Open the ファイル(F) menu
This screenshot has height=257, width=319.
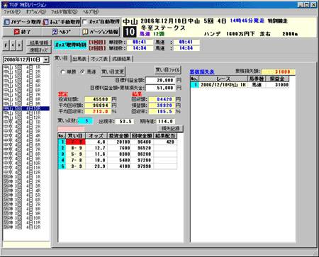[12, 11]
